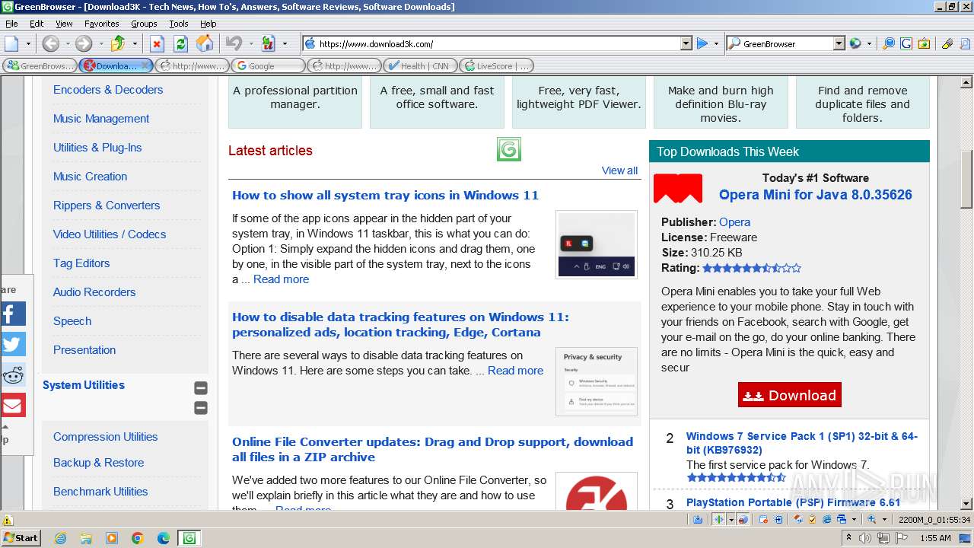Viewport: 974px width, 548px height.
Task: Open the address bar URL dropdown
Action: (686, 43)
